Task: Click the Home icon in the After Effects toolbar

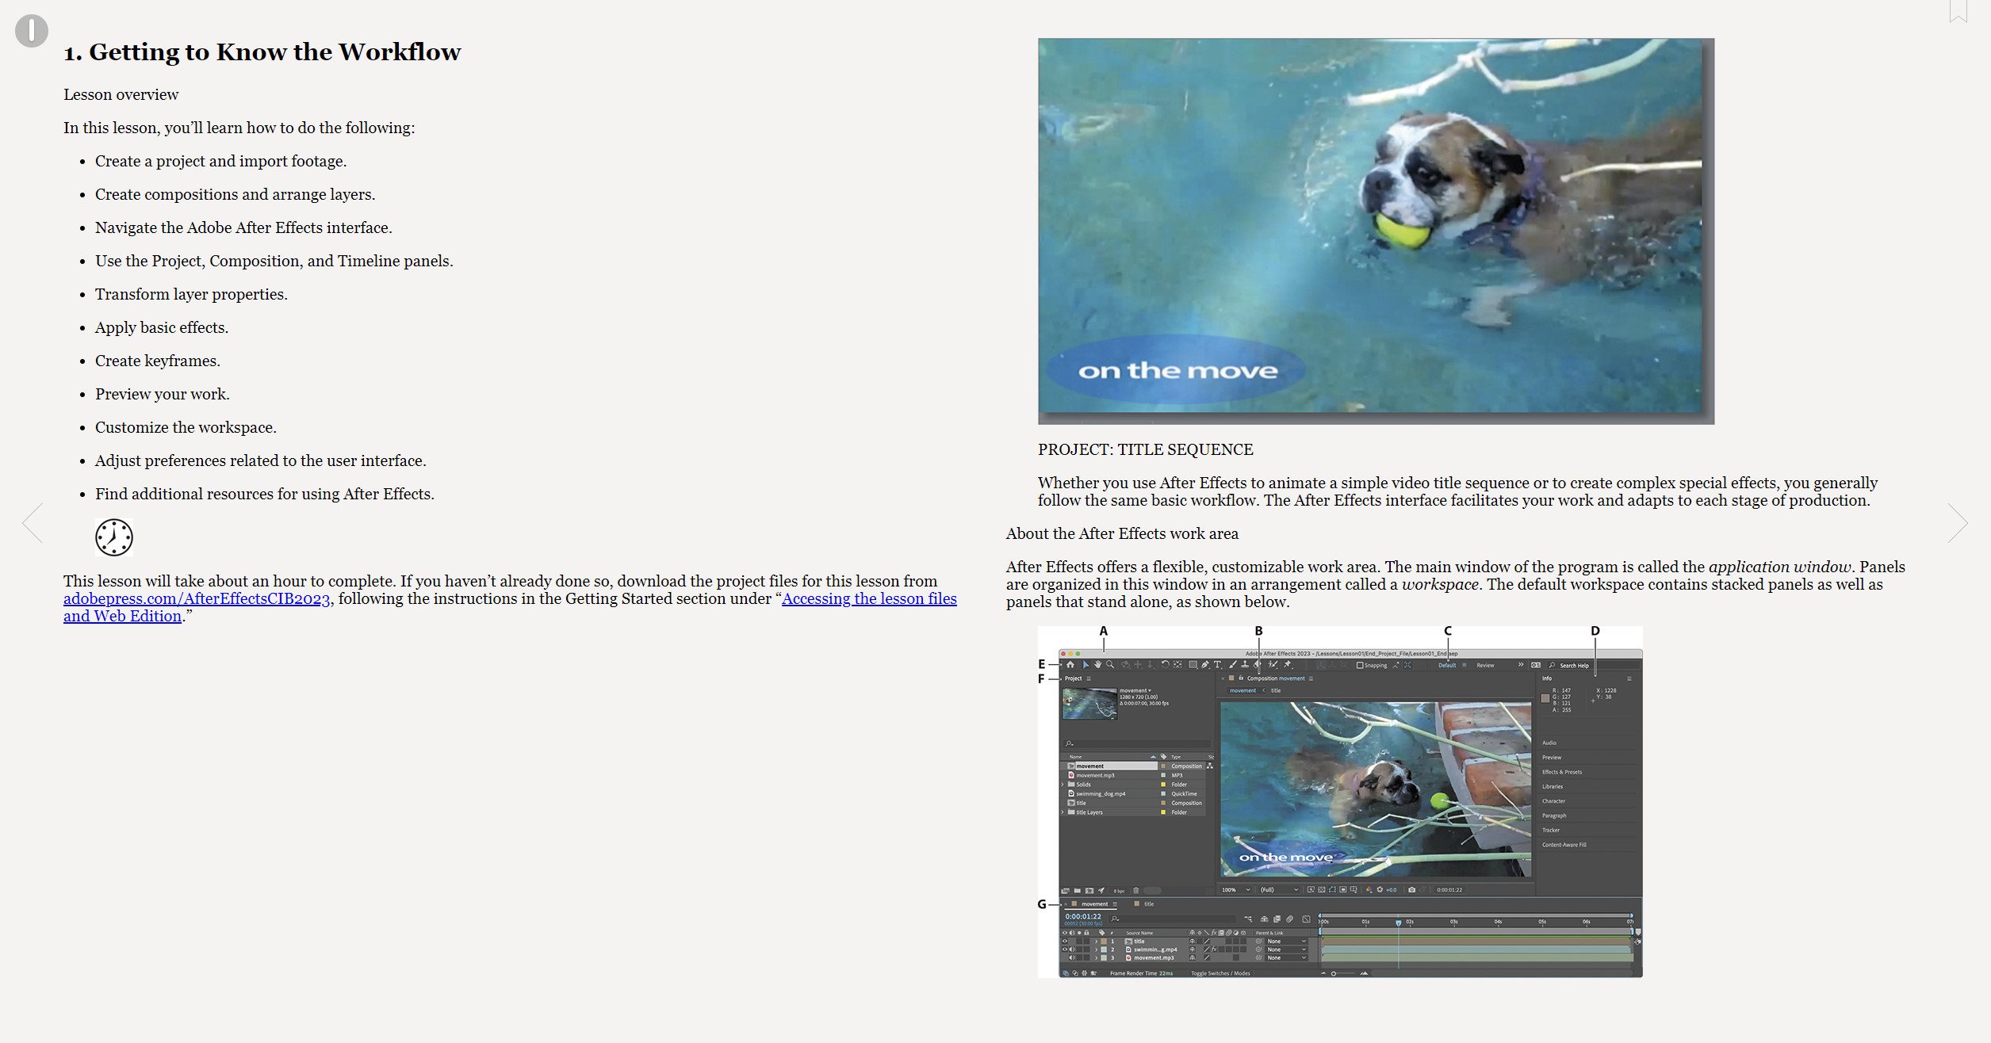Action: (x=1070, y=665)
